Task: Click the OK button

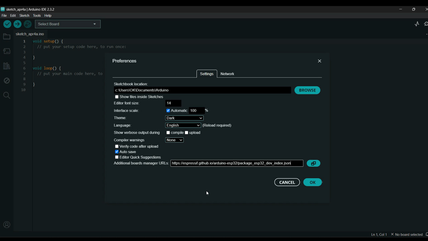Action: pos(312,182)
